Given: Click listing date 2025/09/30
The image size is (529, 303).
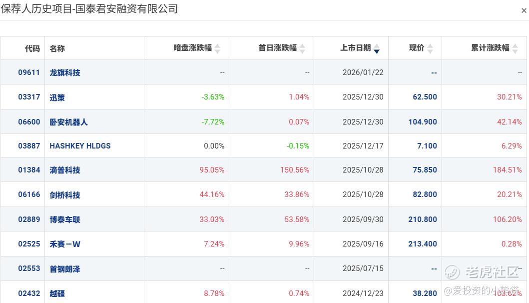Looking at the screenshot, I should [363, 219].
